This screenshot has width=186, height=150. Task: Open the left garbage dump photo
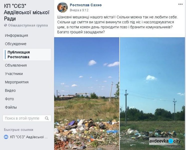(87, 93)
